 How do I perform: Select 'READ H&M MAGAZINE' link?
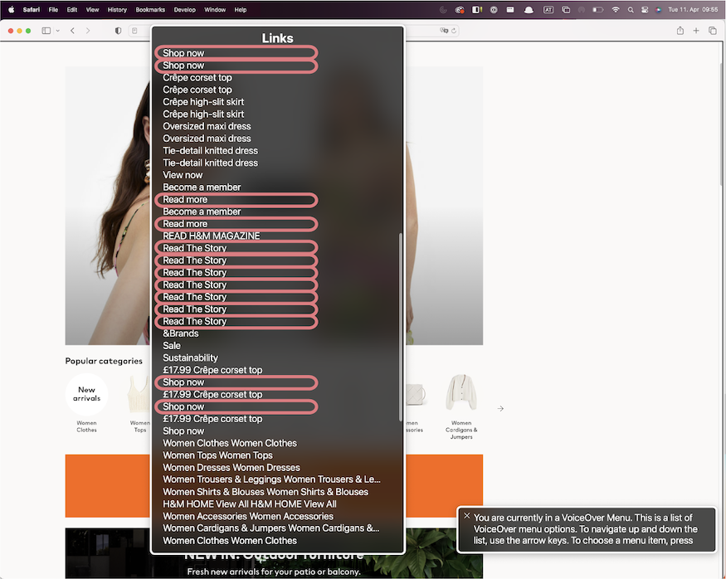tap(211, 236)
